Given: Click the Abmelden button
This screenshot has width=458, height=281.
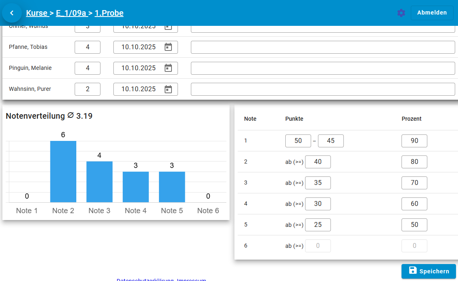Looking at the screenshot, I should tap(432, 13).
